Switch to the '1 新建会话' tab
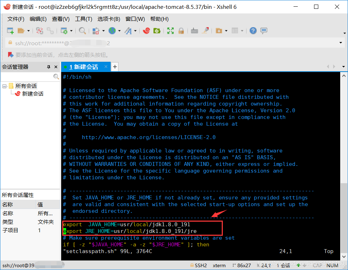This screenshot has height=270, width=348. click(84, 67)
